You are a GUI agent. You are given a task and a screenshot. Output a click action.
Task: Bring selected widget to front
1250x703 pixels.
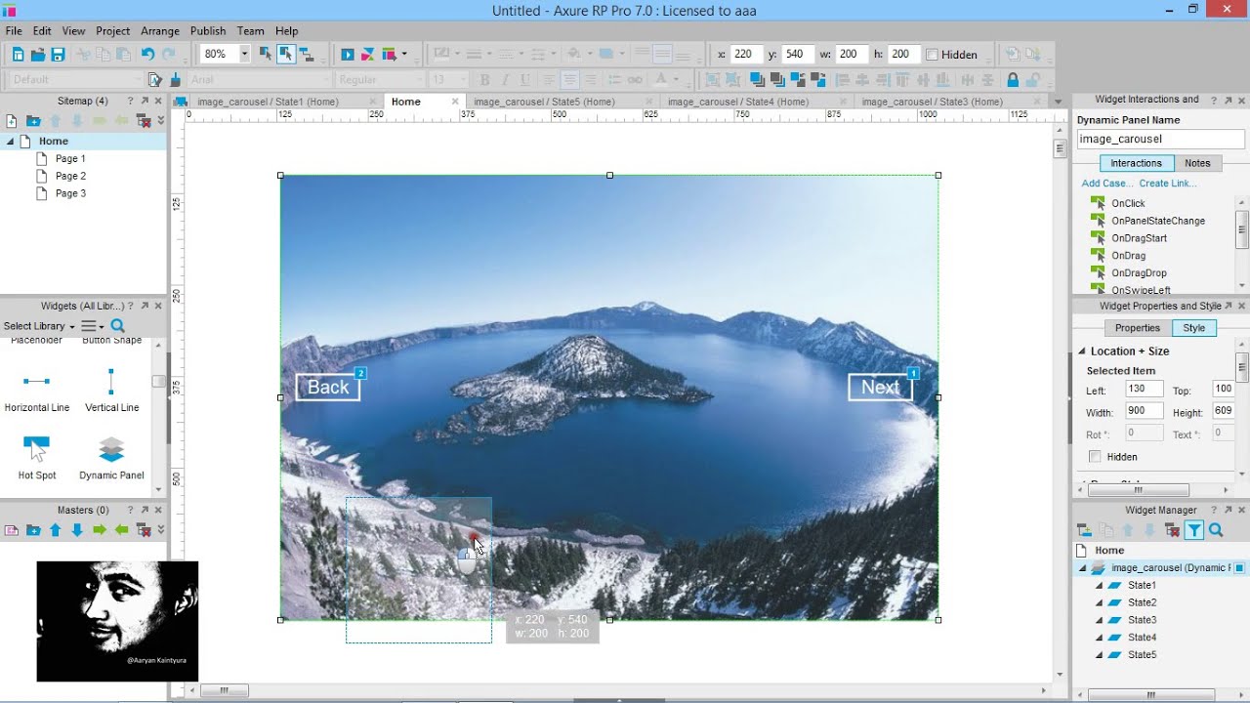pos(757,80)
